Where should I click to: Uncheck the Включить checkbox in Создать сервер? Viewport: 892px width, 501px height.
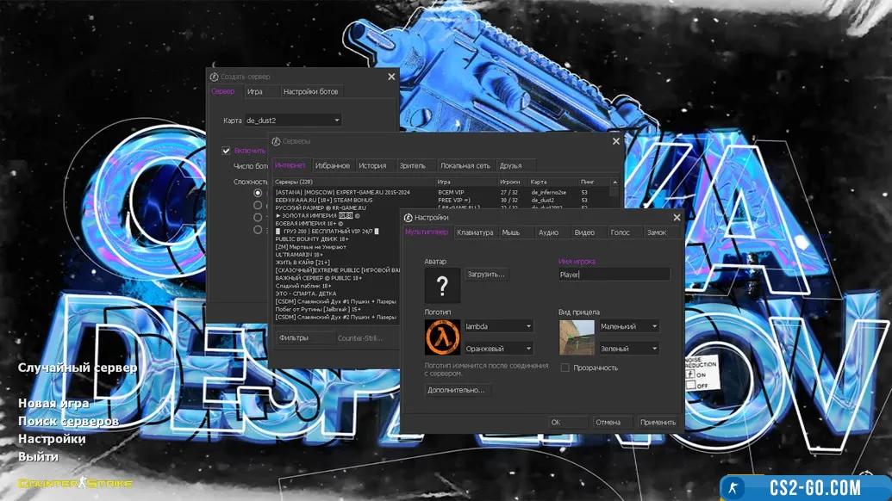click(x=226, y=151)
